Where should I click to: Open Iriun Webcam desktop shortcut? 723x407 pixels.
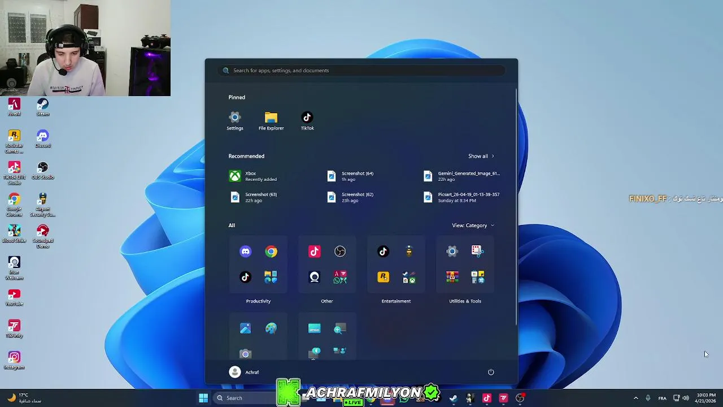(x=14, y=268)
